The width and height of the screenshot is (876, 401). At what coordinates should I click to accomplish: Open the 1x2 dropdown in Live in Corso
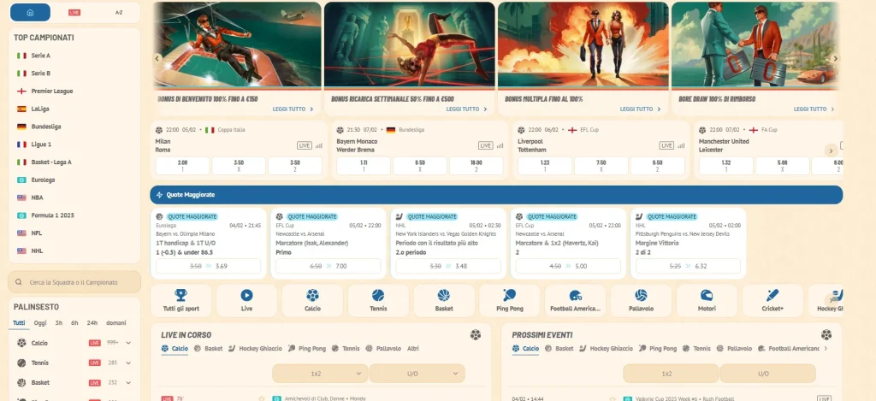(x=320, y=374)
